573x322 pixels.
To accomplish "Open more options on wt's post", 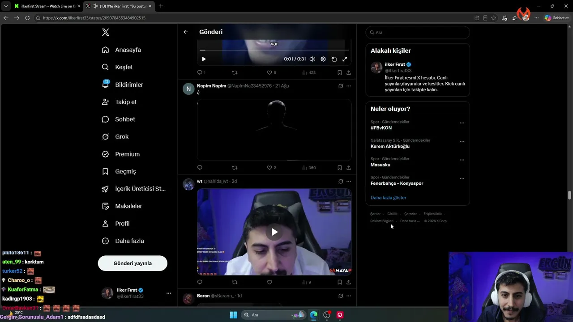I will pyautogui.click(x=349, y=182).
